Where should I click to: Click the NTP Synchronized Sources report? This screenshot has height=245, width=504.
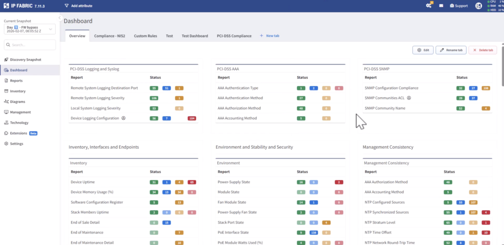pos(387,212)
